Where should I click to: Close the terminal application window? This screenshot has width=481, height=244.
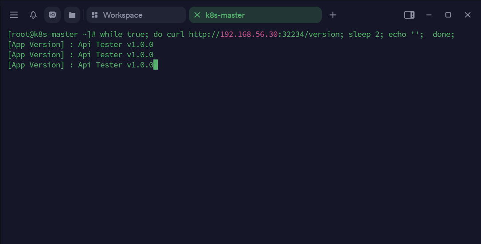tap(468, 15)
